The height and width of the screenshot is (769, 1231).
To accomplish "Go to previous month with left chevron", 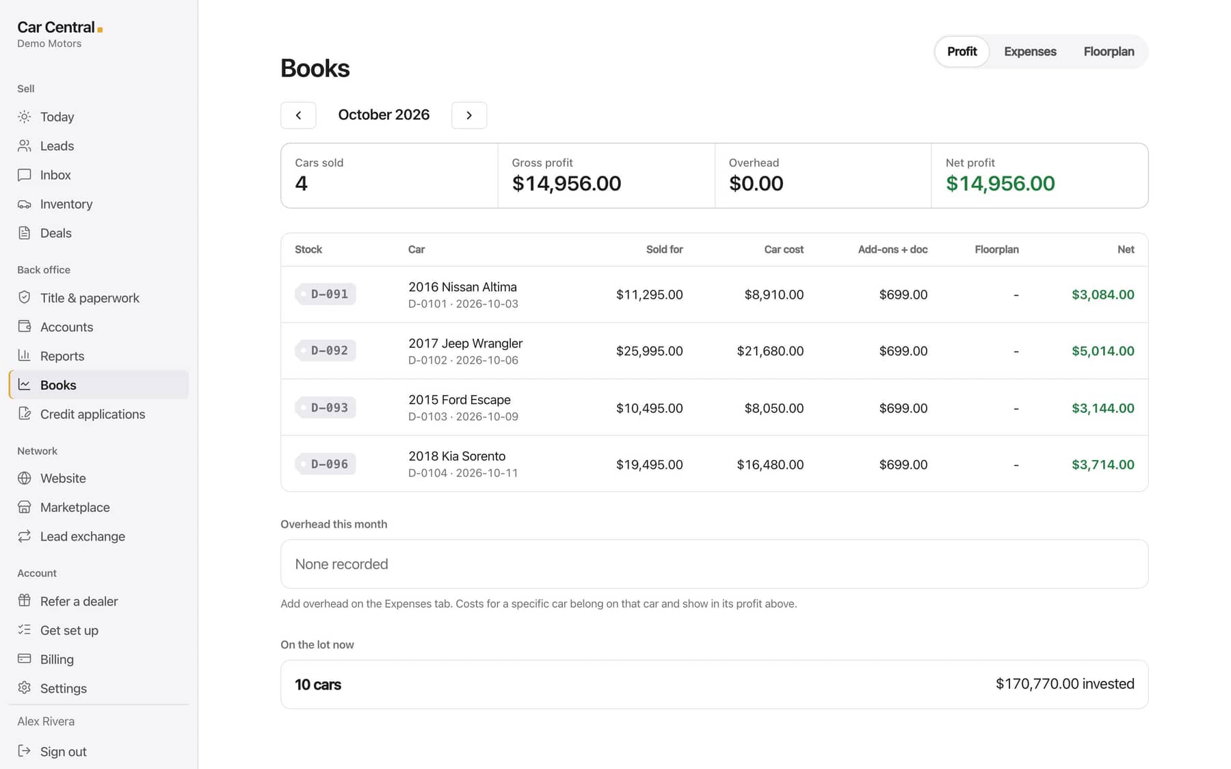I will (x=298, y=116).
